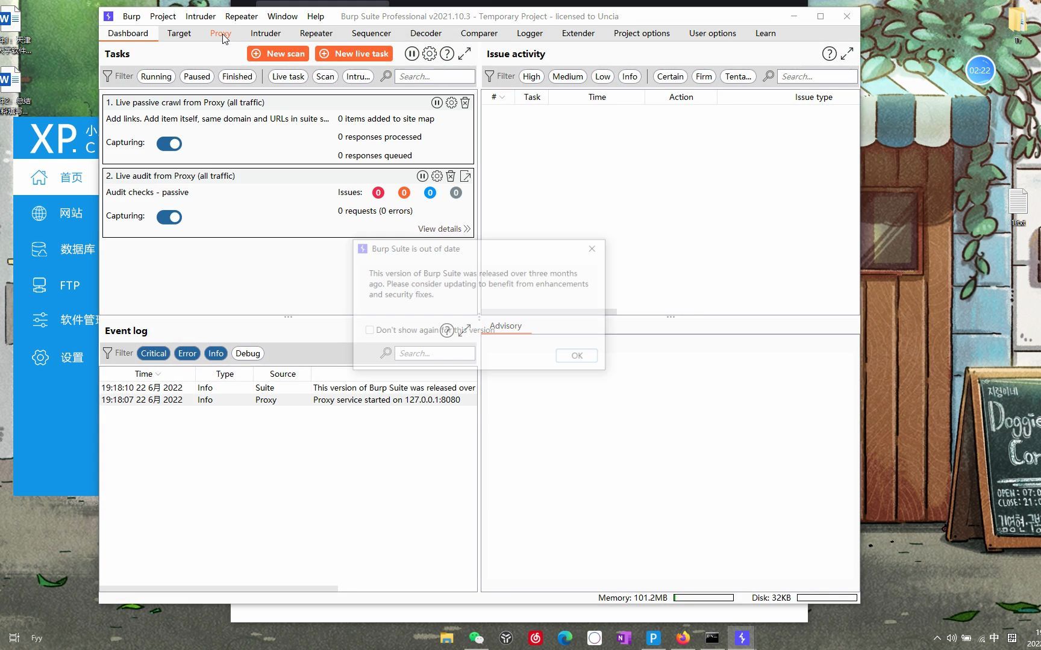Filter issues by Certain confidence
Viewport: 1041px width, 650px height.
670,76
